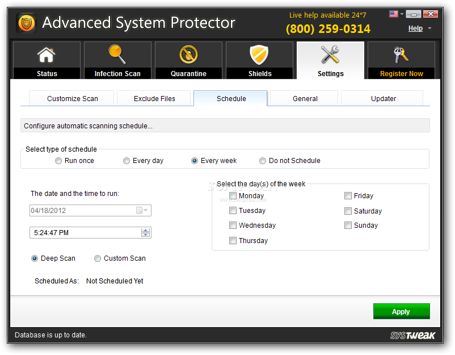Image resolution: width=455 pixels, height=355 pixels.
Task: Go to the Status label
Action: point(47,74)
